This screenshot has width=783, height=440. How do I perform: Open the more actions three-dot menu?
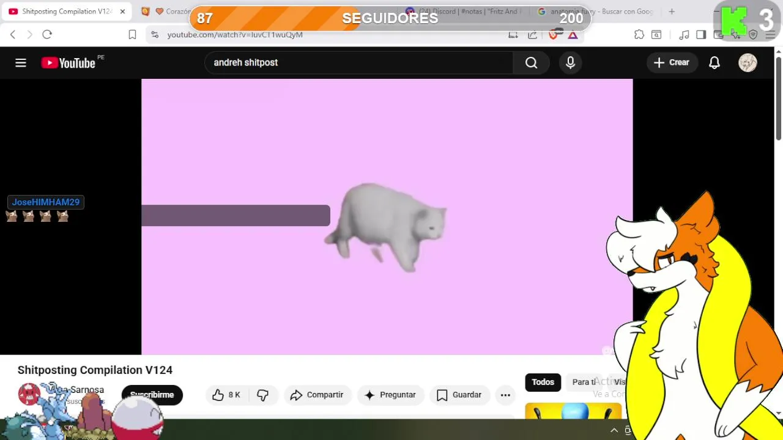coord(505,395)
